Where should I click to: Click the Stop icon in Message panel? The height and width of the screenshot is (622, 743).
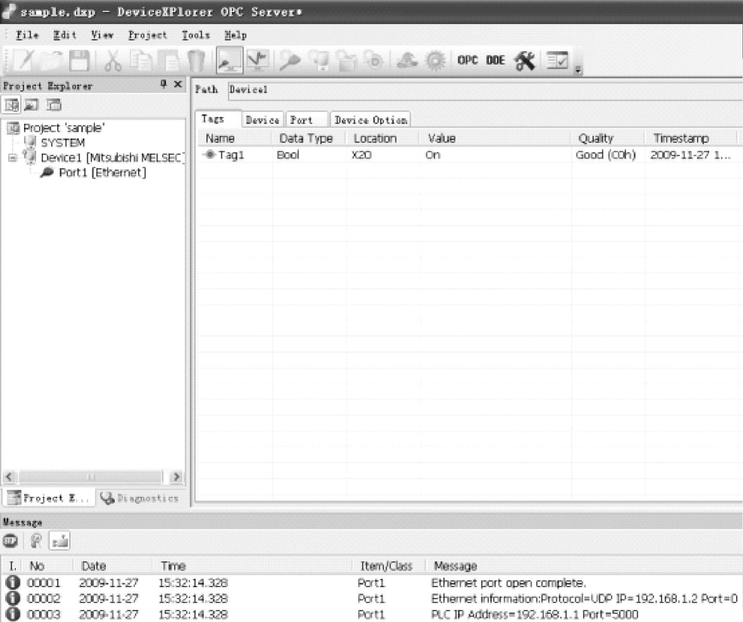click(x=10, y=541)
